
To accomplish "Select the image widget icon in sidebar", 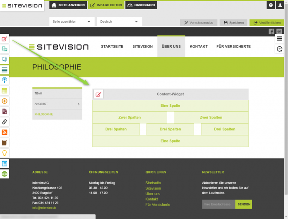I will pos(5,49).
